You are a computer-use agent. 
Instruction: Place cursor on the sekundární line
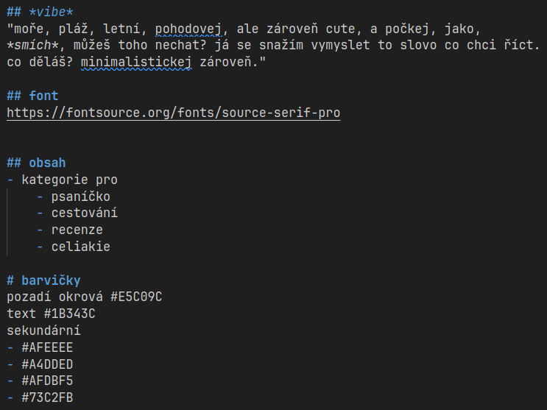[44, 331]
